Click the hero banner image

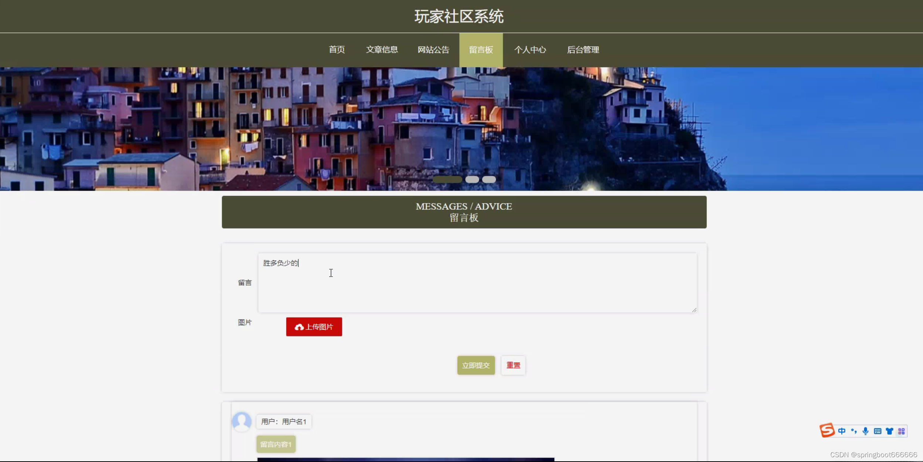pyautogui.click(x=461, y=129)
